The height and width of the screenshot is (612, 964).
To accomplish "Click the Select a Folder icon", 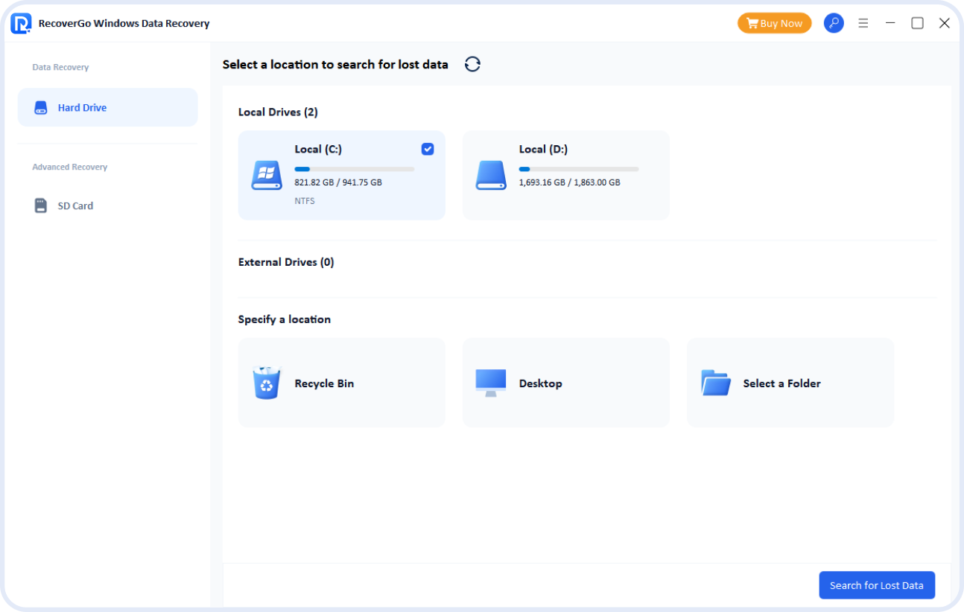I will [715, 383].
